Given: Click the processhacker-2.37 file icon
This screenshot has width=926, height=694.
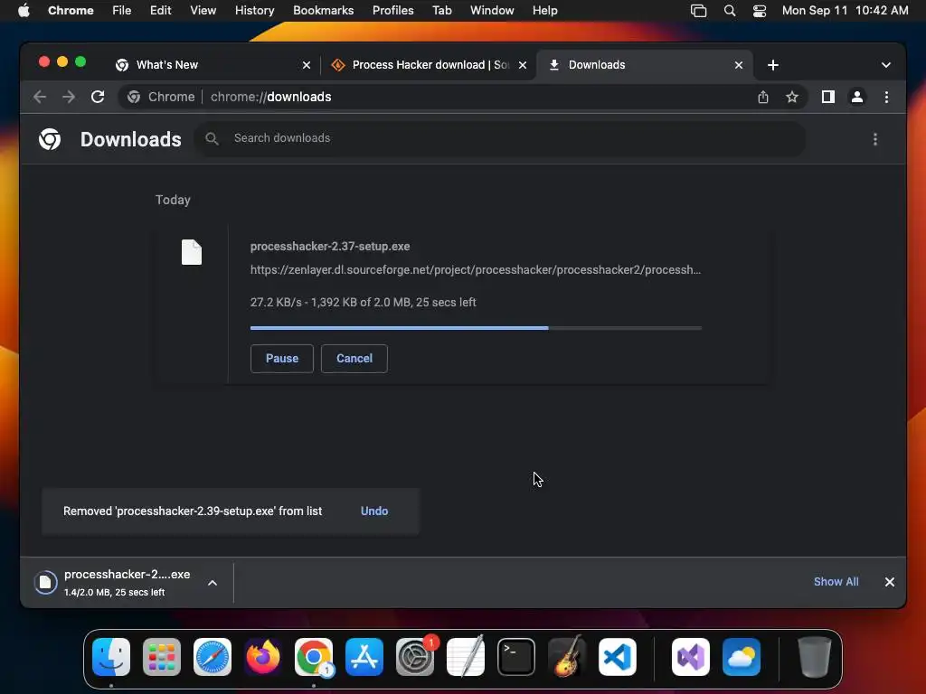Looking at the screenshot, I should click(192, 253).
